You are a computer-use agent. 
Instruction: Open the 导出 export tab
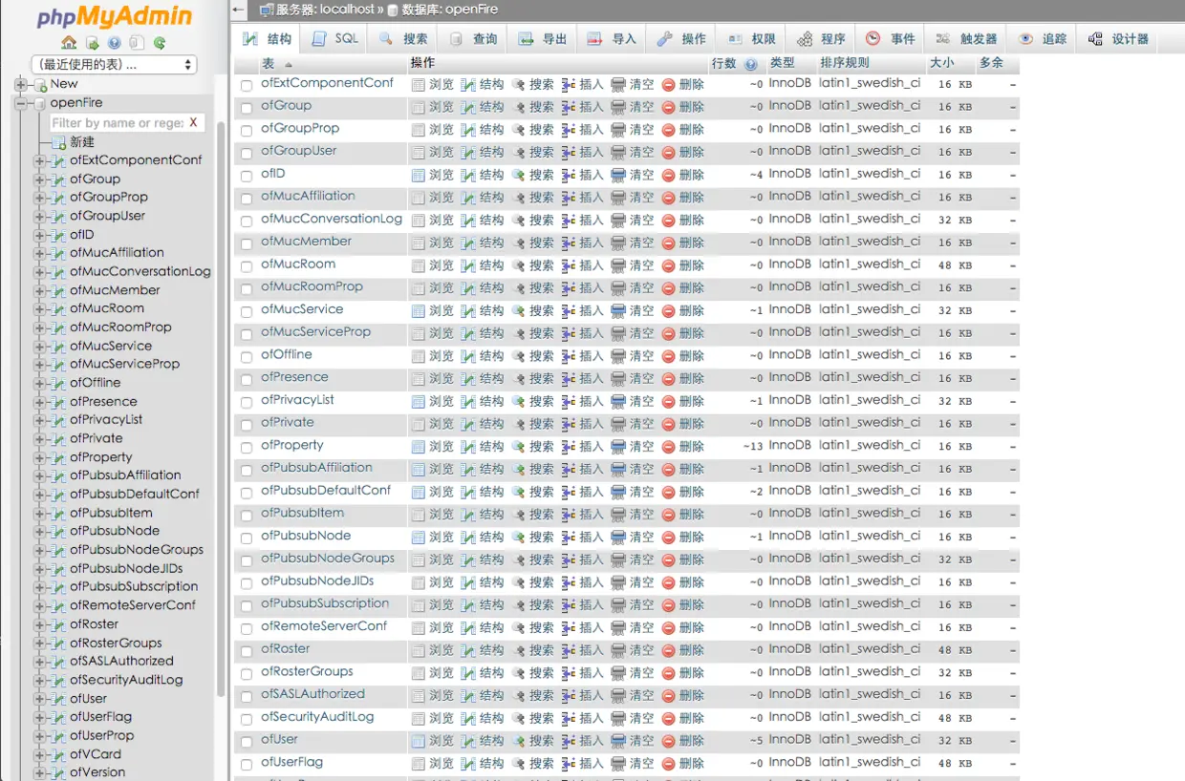(543, 39)
